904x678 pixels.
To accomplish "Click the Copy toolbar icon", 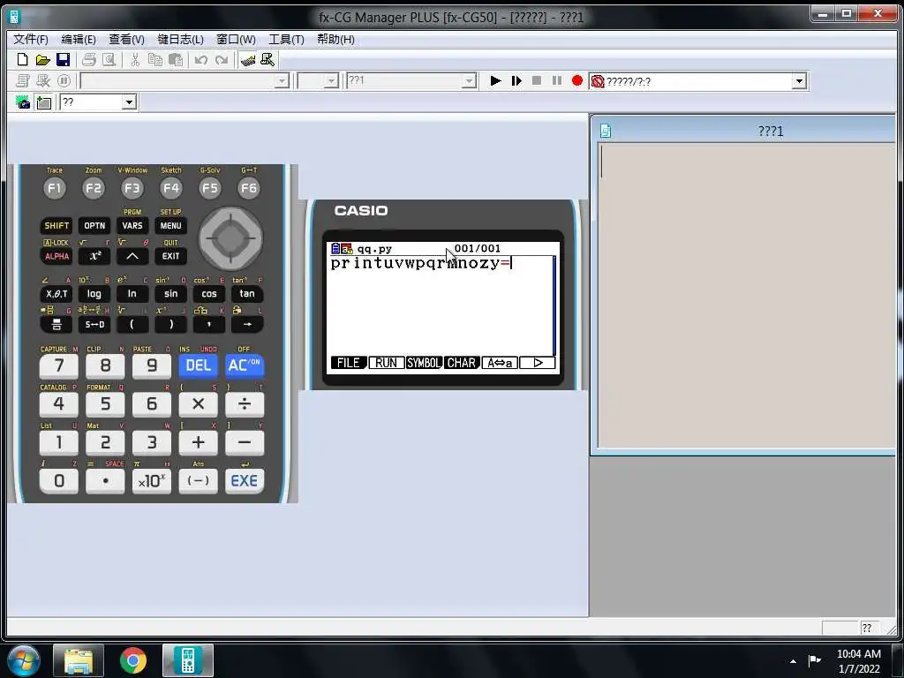I will tap(155, 59).
